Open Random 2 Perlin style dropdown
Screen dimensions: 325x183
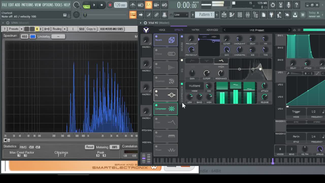coord(296,136)
